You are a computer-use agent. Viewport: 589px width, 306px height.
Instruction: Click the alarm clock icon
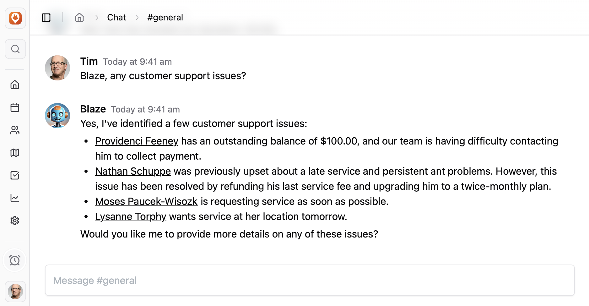pos(15,260)
